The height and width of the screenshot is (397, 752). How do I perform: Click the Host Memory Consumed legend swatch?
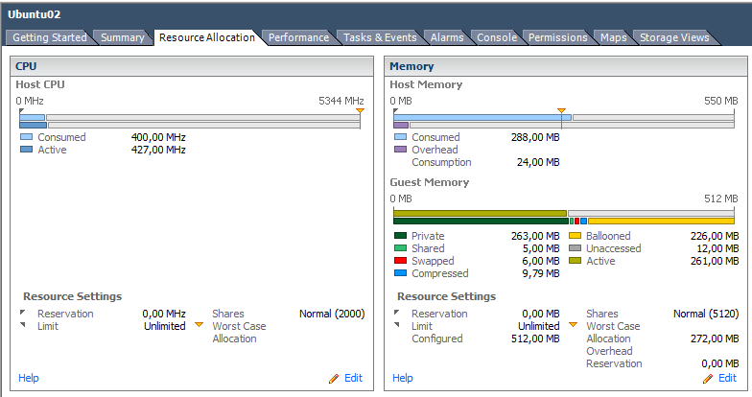tap(400, 137)
